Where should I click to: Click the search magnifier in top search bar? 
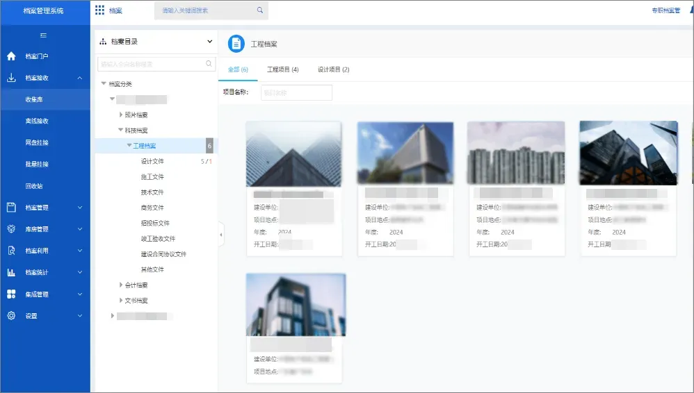[x=260, y=10]
